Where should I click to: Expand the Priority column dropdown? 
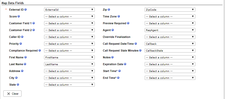tap(69, 44)
